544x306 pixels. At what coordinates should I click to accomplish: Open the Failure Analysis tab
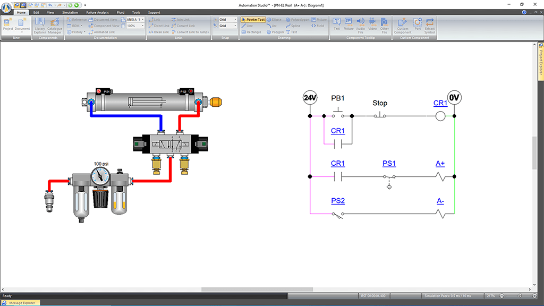pos(97,12)
